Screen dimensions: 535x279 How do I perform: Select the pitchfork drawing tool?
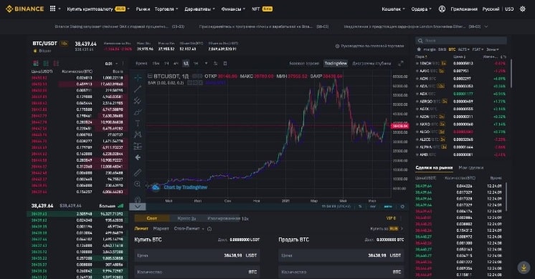point(138,101)
